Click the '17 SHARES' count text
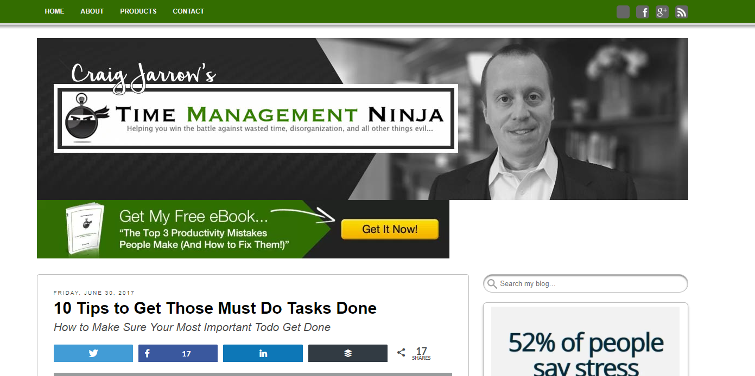Viewport: 755px width, 376px height. coord(421,353)
